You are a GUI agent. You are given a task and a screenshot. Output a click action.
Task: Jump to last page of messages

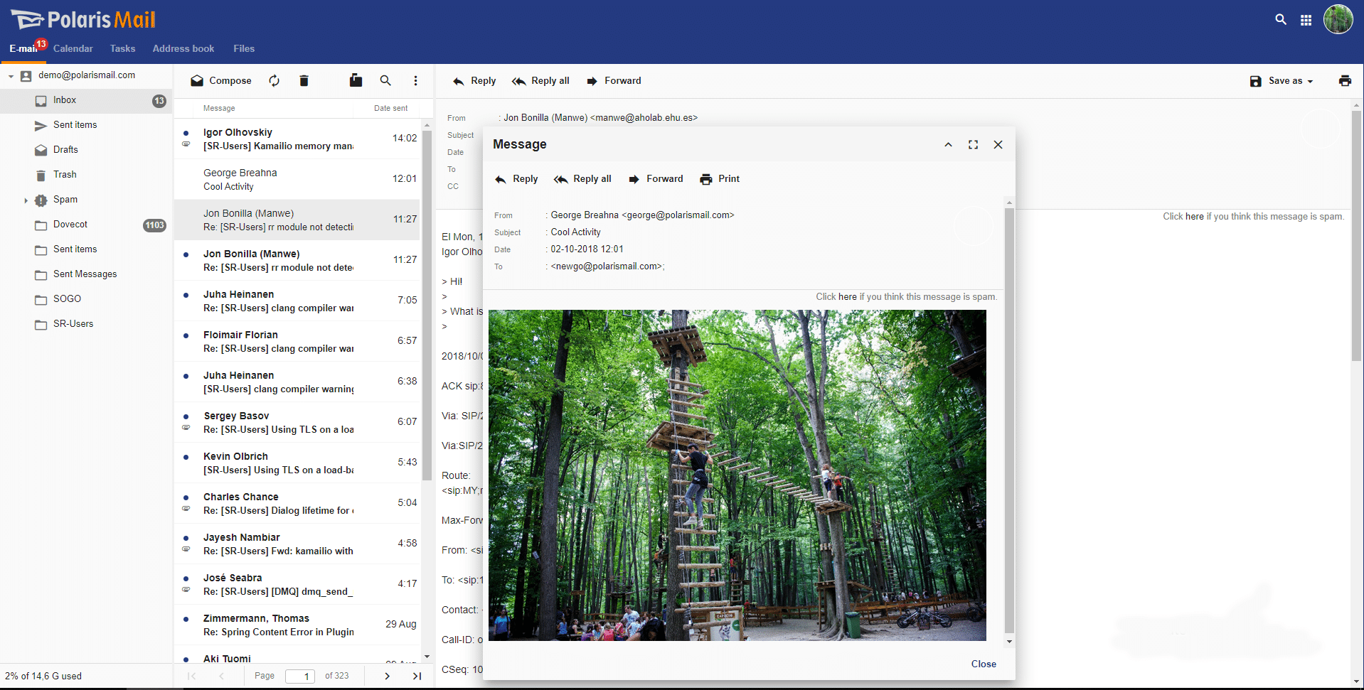(417, 676)
